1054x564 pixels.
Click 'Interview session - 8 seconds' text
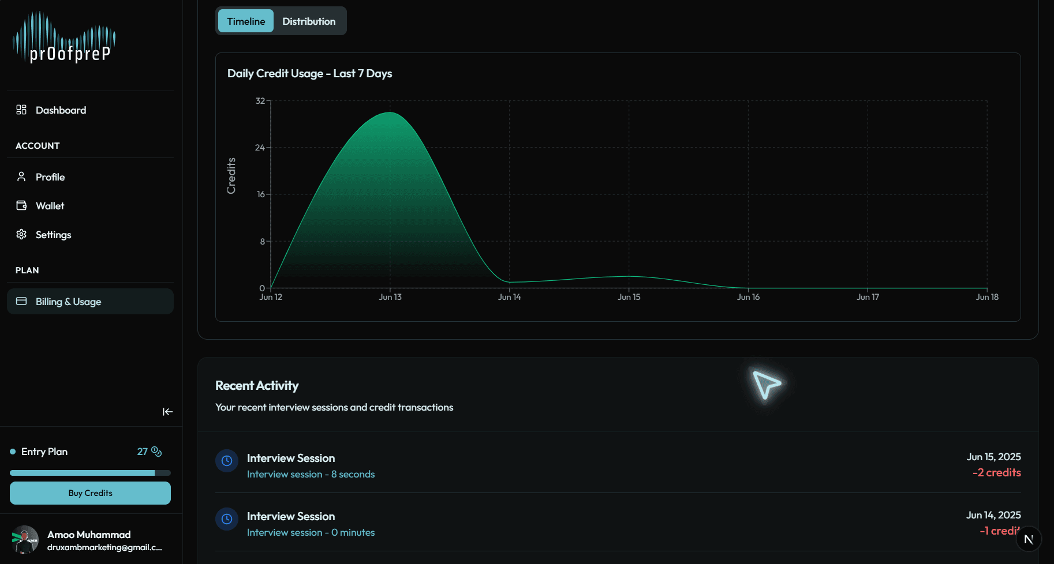point(311,474)
